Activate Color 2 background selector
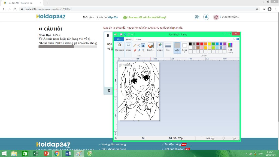279x157 pixels. pyautogui.click(x=184, y=48)
